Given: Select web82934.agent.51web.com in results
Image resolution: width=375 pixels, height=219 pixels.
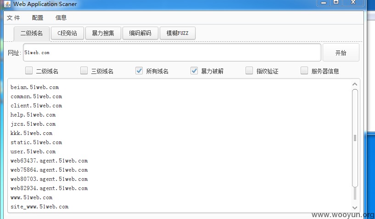Looking at the screenshot, I should pyautogui.click(x=49, y=188).
